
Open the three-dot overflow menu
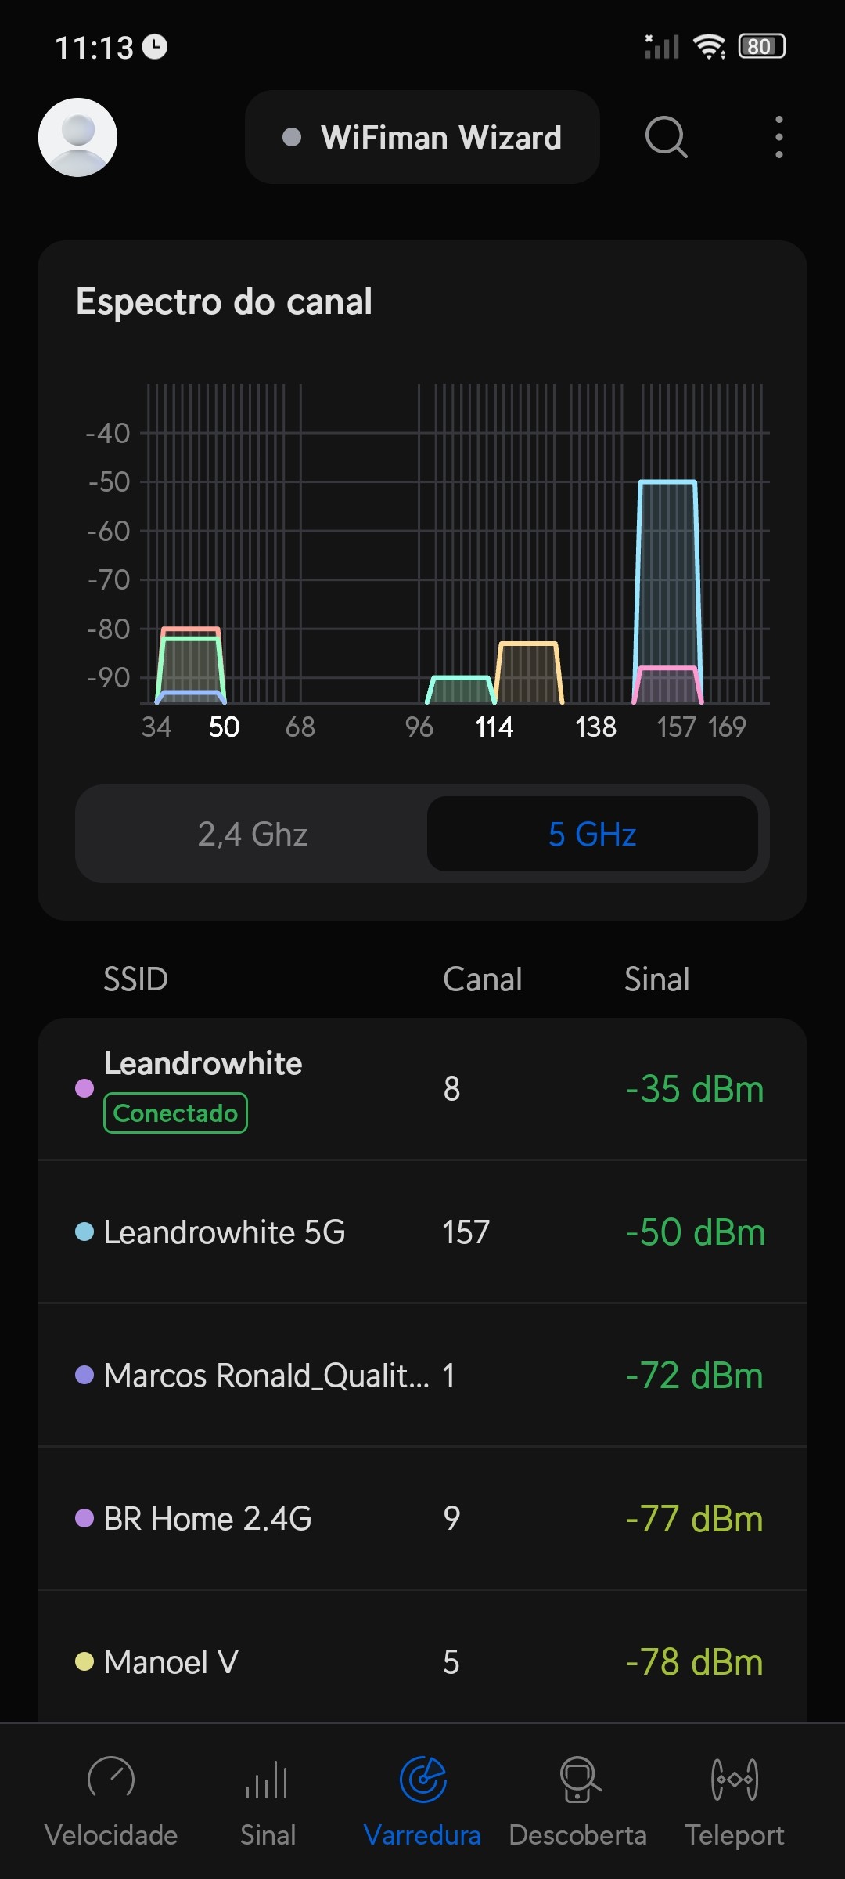[778, 137]
